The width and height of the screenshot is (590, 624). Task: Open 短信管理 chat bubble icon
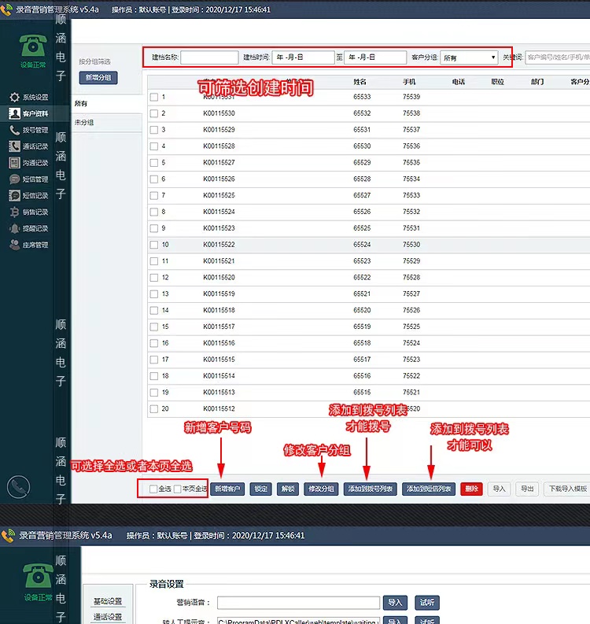click(15, 179)
